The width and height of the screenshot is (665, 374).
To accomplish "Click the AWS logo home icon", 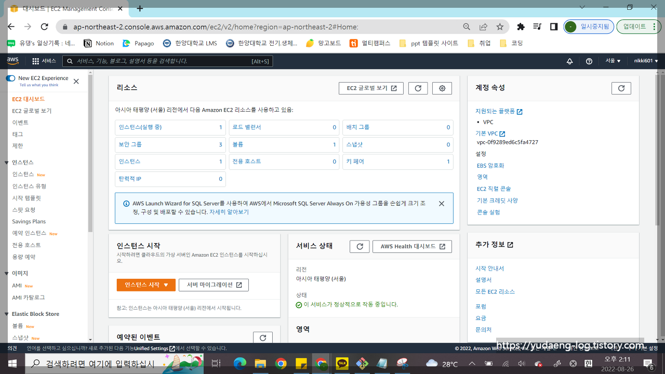I will coord(12,61).
